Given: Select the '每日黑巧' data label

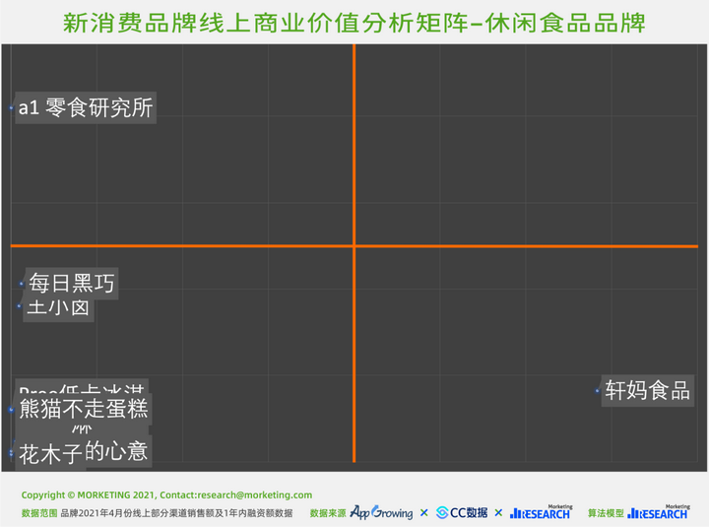Looking at the screenshot, I should pyautogui.click(x=72, y=284).
